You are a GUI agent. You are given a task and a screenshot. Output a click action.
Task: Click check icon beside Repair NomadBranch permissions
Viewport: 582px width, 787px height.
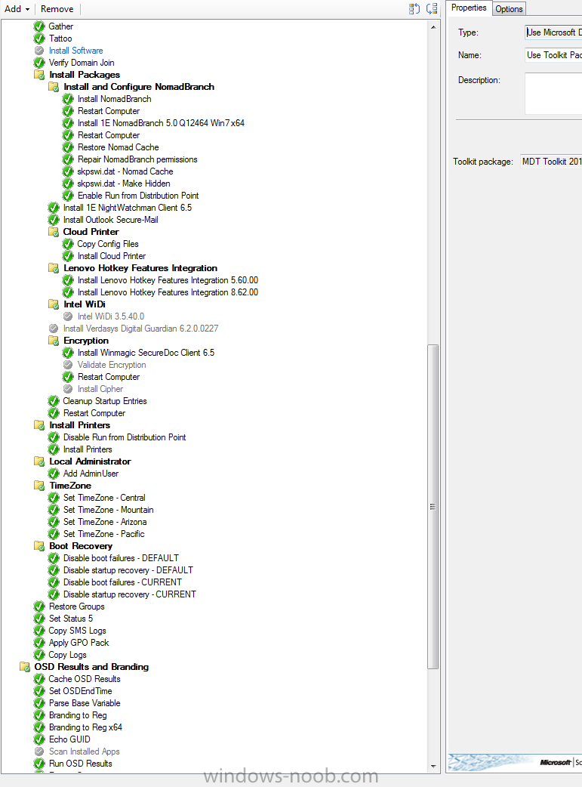tap(68, 159)
